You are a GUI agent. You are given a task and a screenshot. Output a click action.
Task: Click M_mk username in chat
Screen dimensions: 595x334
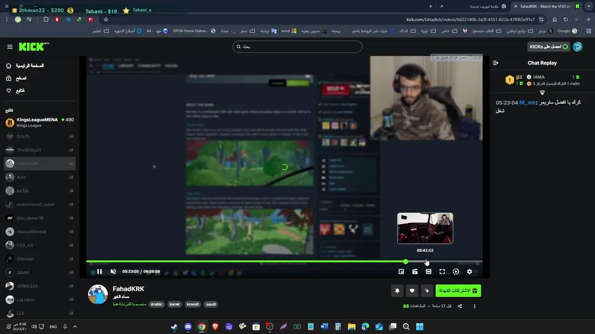coord(528,103)
